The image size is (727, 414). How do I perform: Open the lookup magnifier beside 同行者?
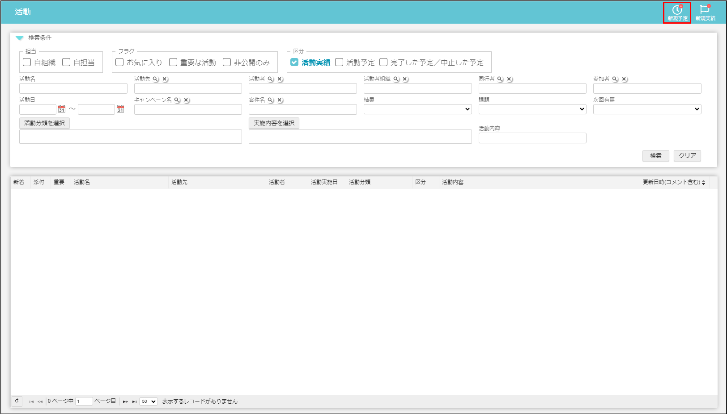tap(500, 79)
